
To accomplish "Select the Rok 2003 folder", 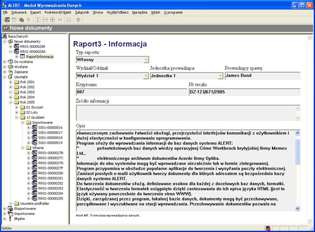I will click(x=27, y=92).
